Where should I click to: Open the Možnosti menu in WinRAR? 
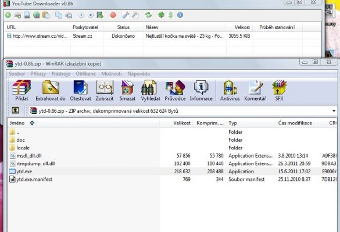pyautogui.click(x=112, y=74)
